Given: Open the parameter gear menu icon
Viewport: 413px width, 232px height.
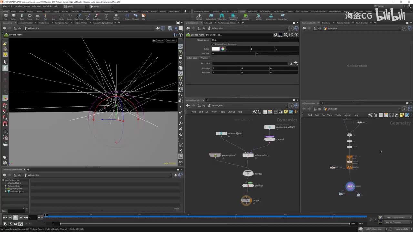Looking at the screenshot, I should click(275, 35).
